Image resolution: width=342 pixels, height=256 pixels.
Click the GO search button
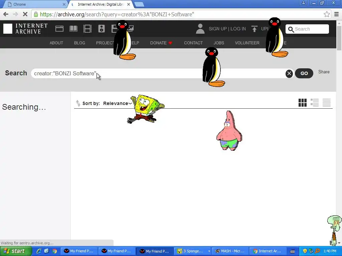[x=304, y=73]
